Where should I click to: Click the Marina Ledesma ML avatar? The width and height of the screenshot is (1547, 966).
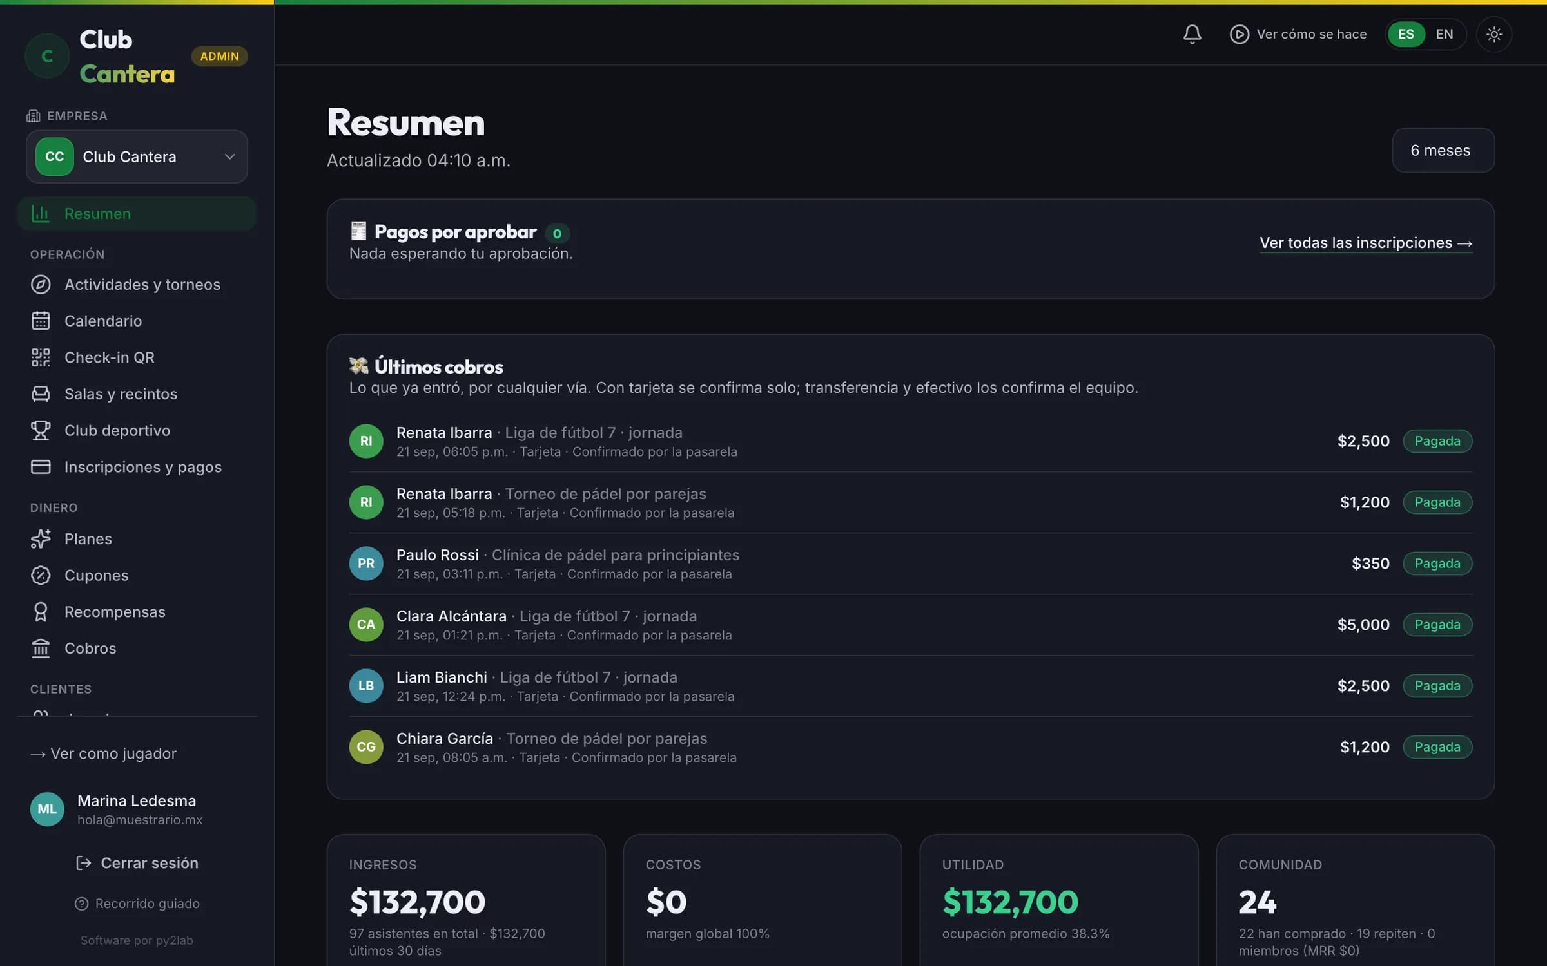[x=47, y=809]
